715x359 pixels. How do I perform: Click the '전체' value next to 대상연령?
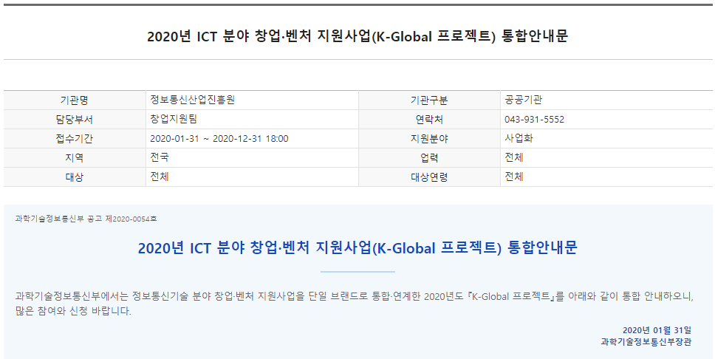[514, 177]
